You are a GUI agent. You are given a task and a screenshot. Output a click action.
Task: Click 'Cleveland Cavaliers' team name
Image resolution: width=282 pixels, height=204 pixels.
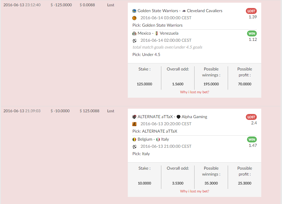click(205, 11)
